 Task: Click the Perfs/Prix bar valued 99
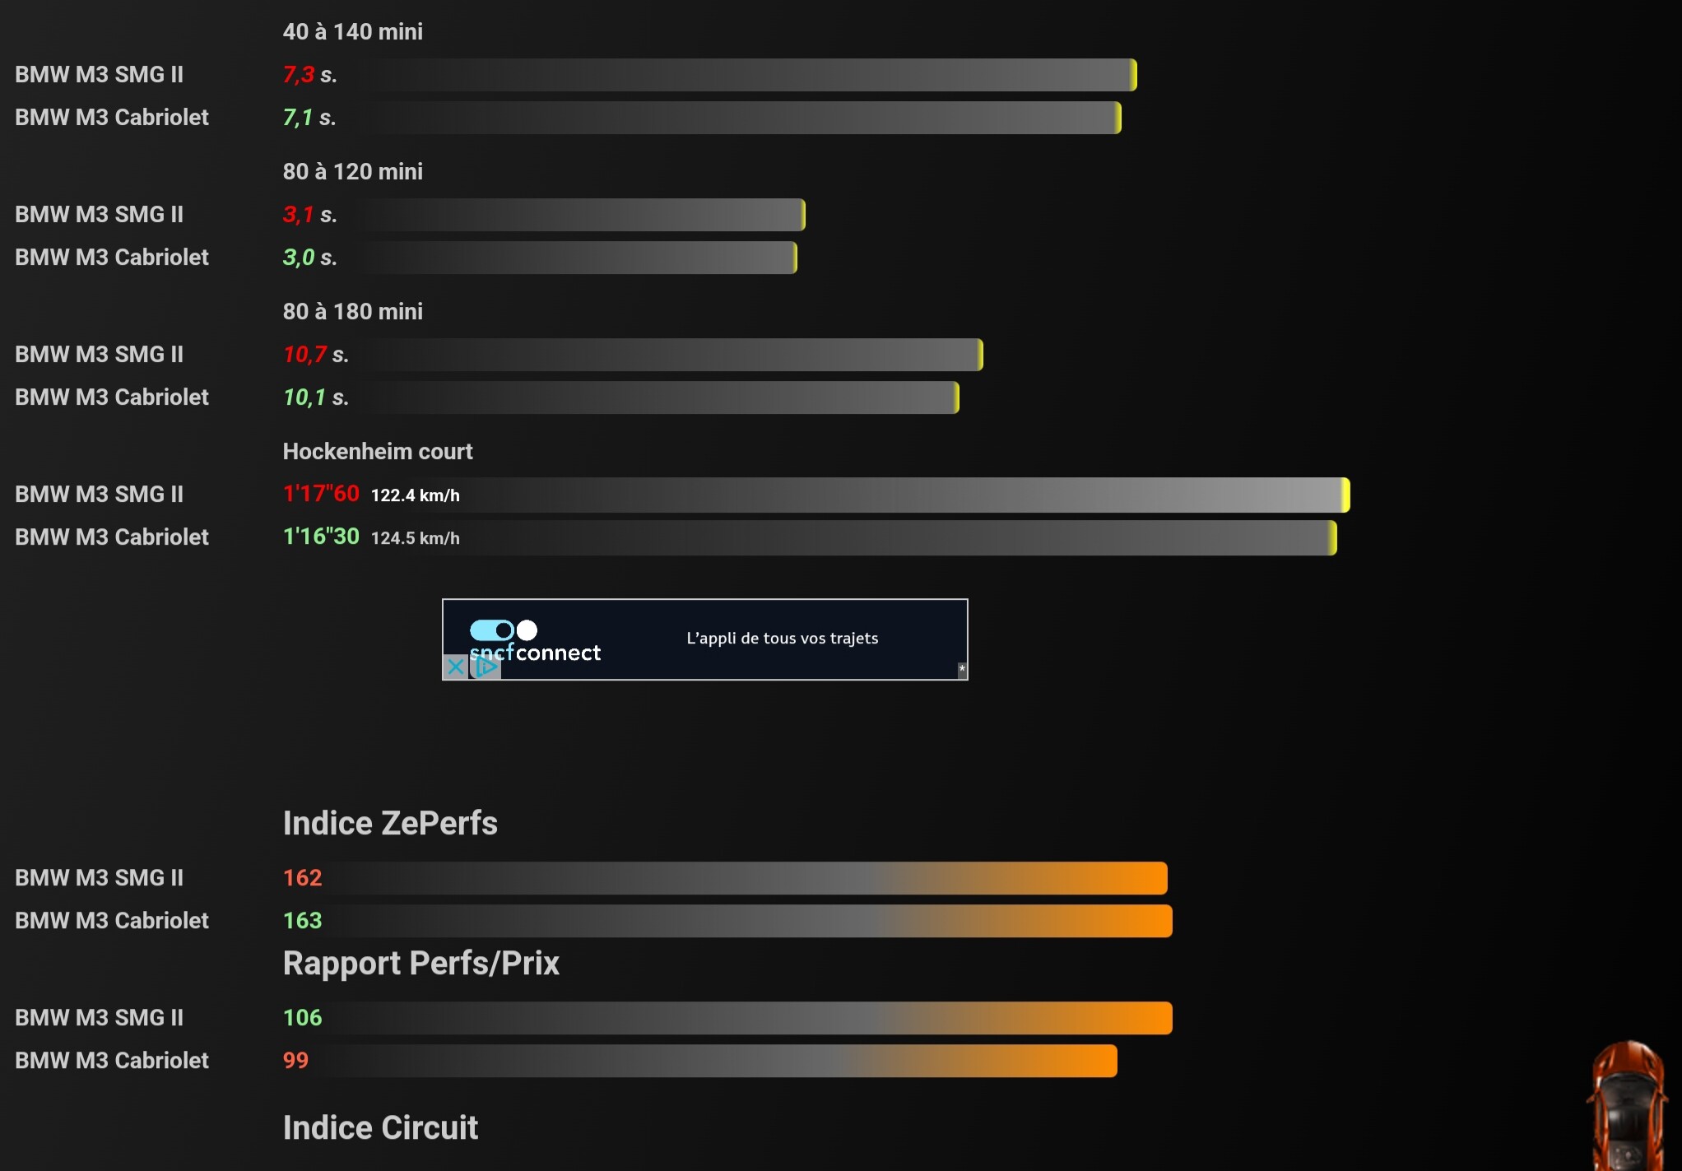(x=716, y=1061)
